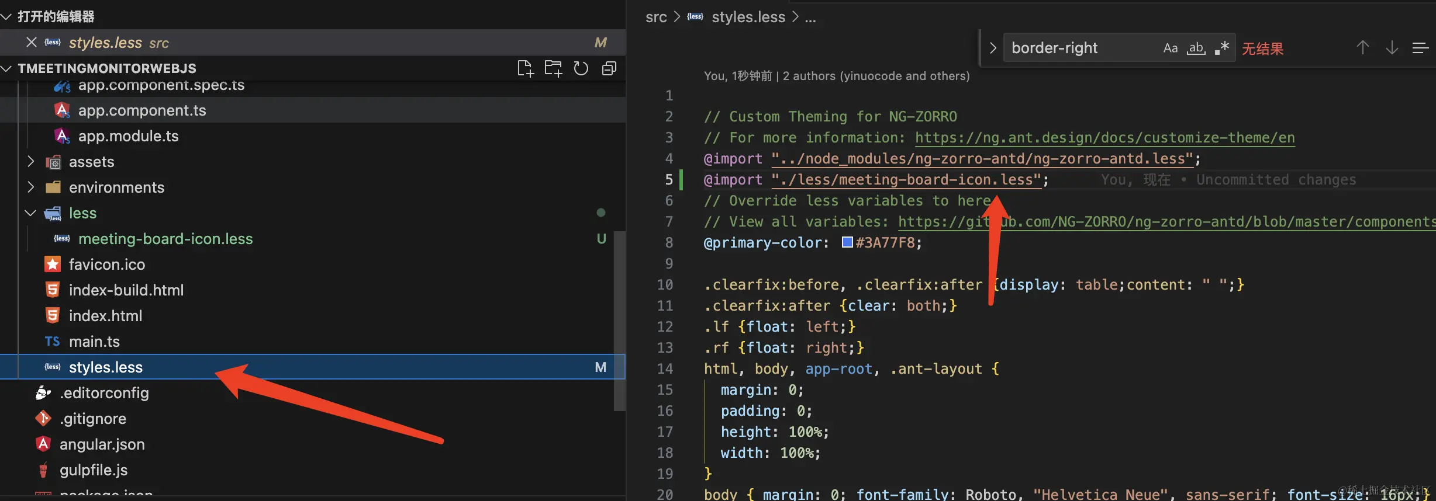This screenshot has width=1436, height=501.
Task: Open the github NG-ZORRO variables link
Action: point(1166,221)
